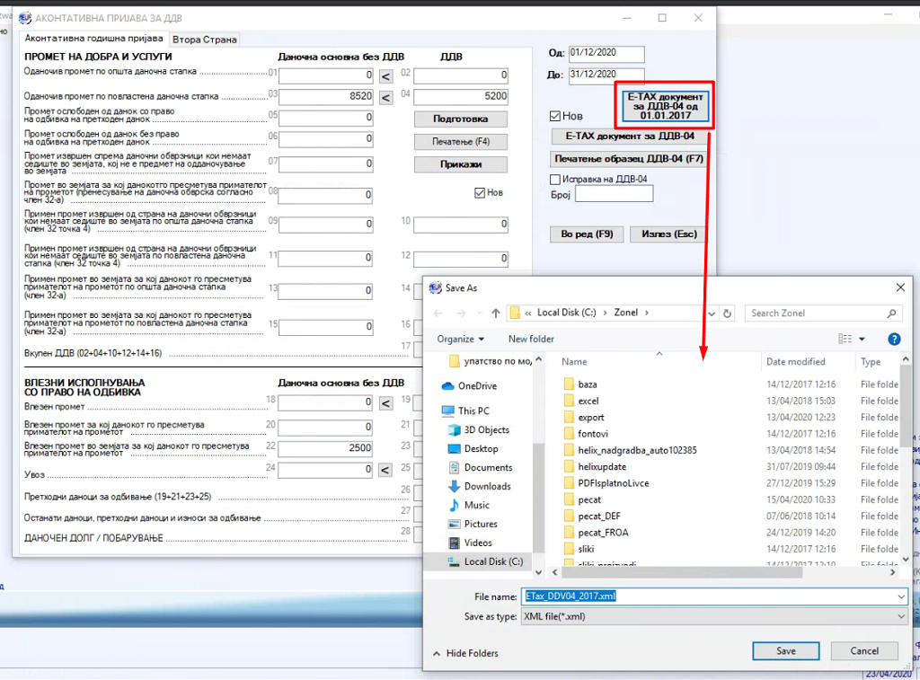Click arrow button beside field 18
This screenshot has height=680, width=920.
pyautogui.click(x=385, y=403)
